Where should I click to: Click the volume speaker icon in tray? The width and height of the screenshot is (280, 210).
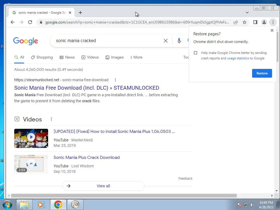point(252,205)
